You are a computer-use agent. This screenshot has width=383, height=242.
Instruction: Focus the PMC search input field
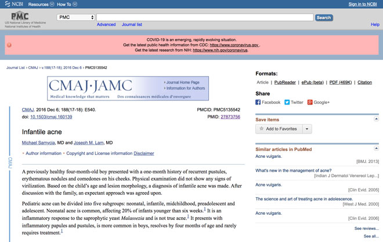(x=205, y=17)
